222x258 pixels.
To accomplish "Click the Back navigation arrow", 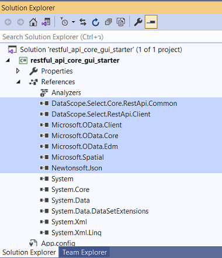I will pyautogui.click(x=8, y=22).
